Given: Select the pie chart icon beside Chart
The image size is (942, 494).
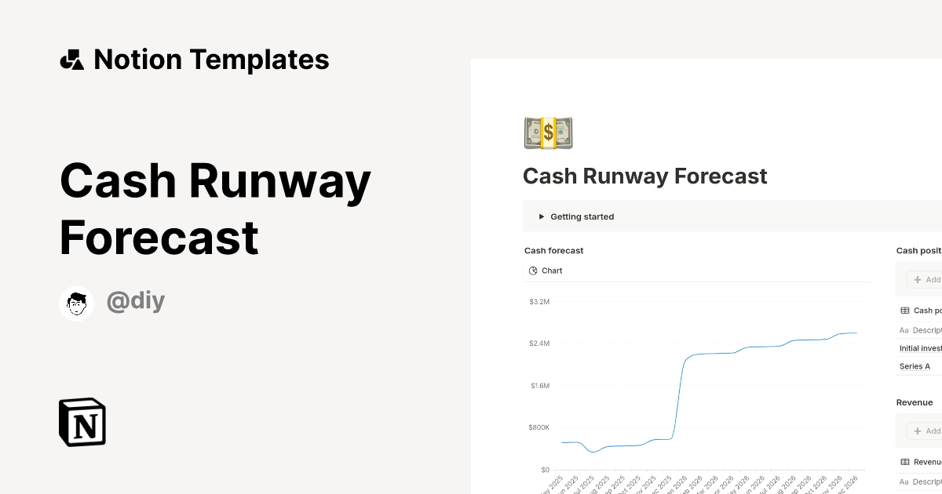Looking at the screenshot, I should pyautogui.click(x=533, y=271).
